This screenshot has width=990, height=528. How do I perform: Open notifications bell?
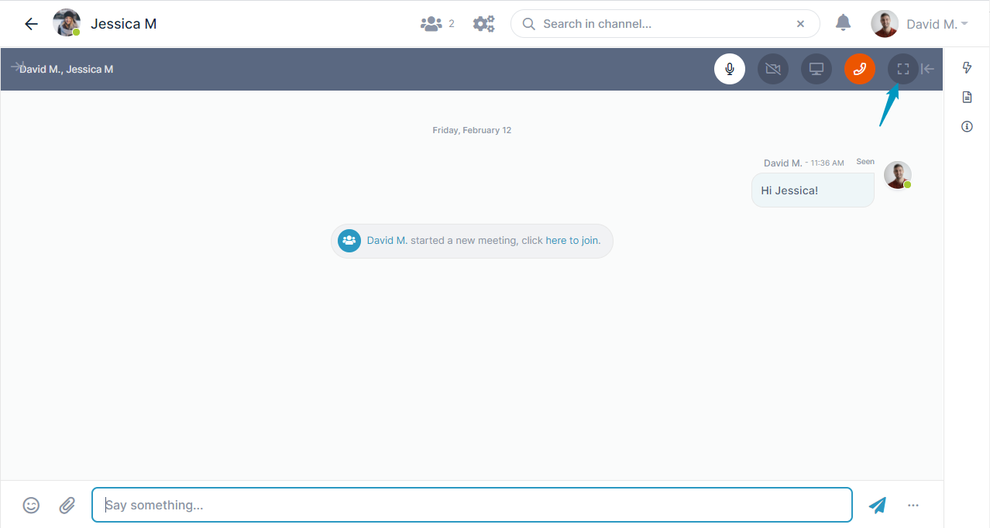click(844, 23)
